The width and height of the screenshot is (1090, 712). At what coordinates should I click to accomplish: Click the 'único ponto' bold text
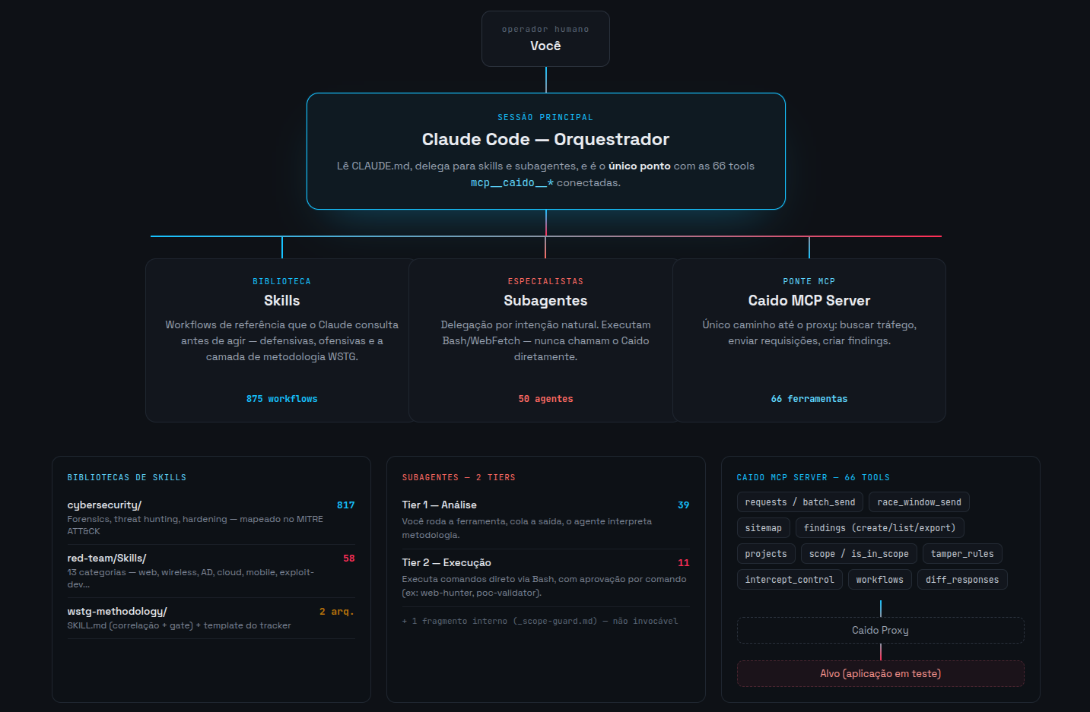coord(640,166)
